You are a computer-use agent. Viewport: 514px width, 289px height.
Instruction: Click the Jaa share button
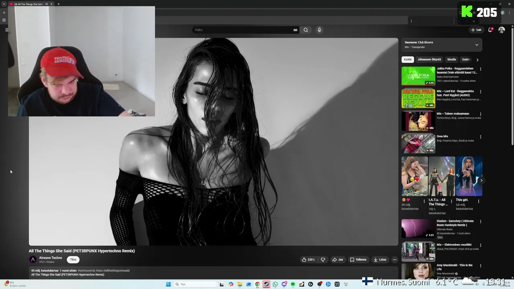tap(337, 260)
